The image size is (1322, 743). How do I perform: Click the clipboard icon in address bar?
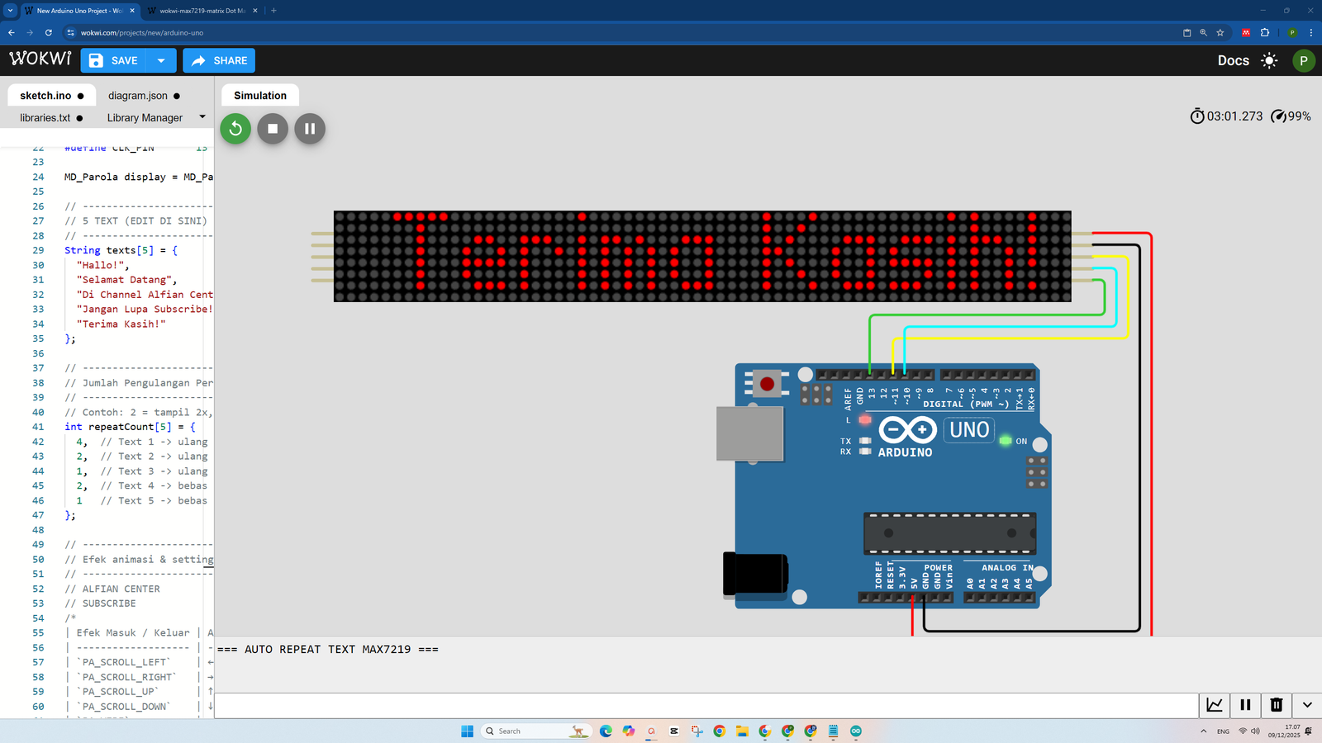point(1187,33)
